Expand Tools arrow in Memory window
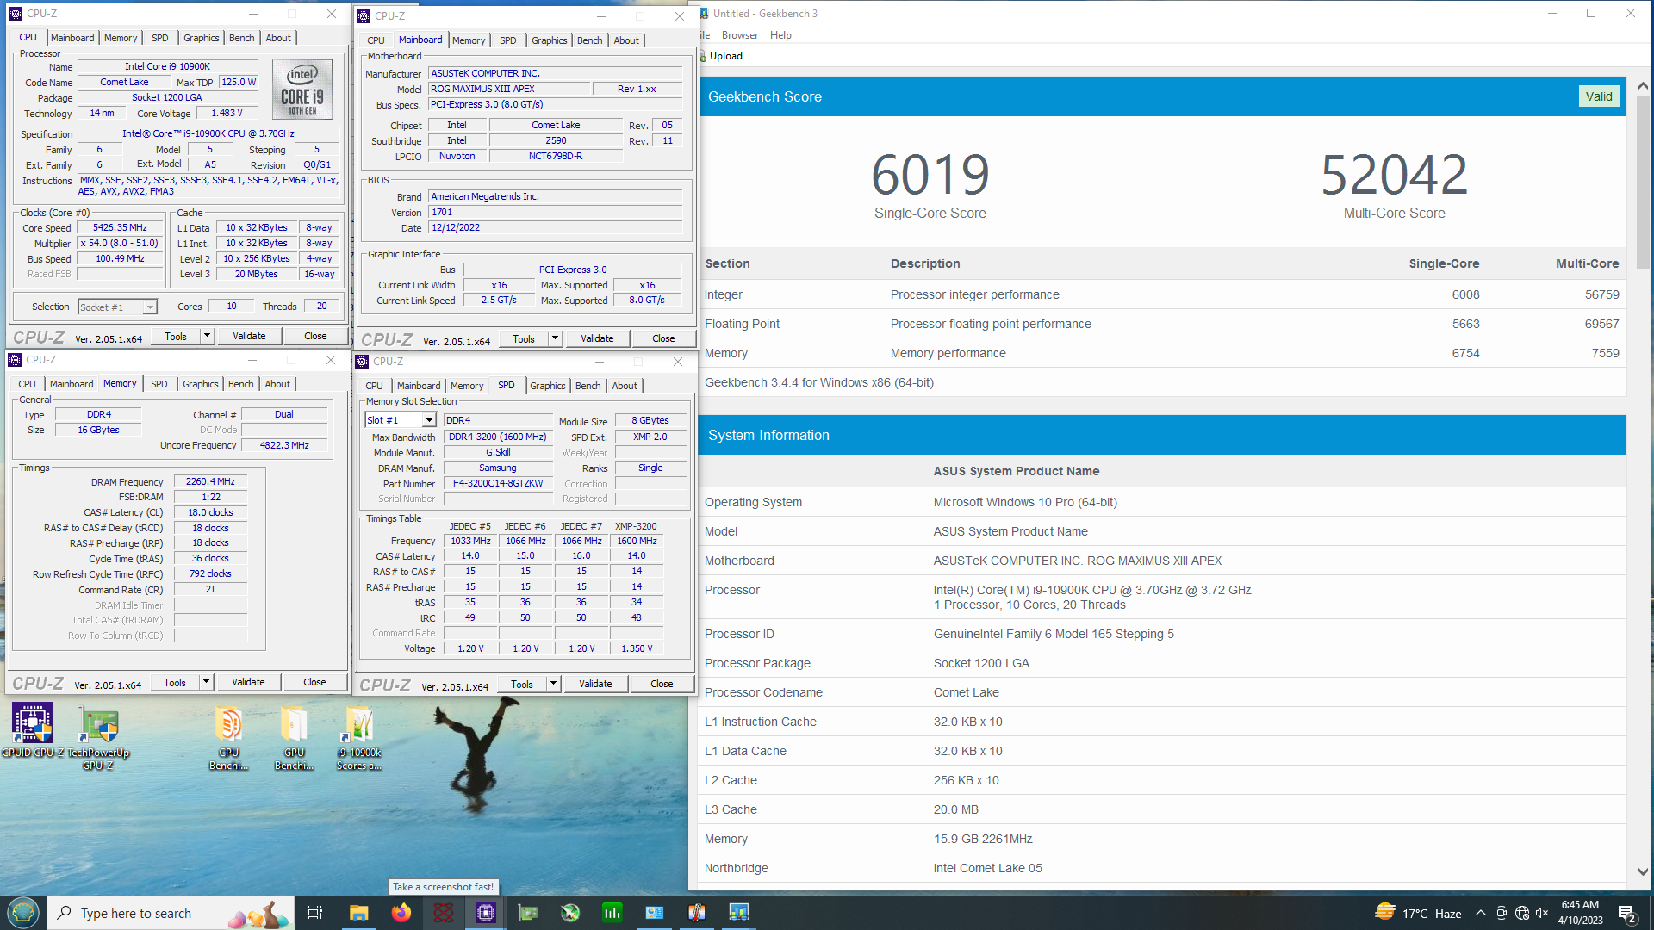This screenshot has height=930, width=1654. click(206, 682)
